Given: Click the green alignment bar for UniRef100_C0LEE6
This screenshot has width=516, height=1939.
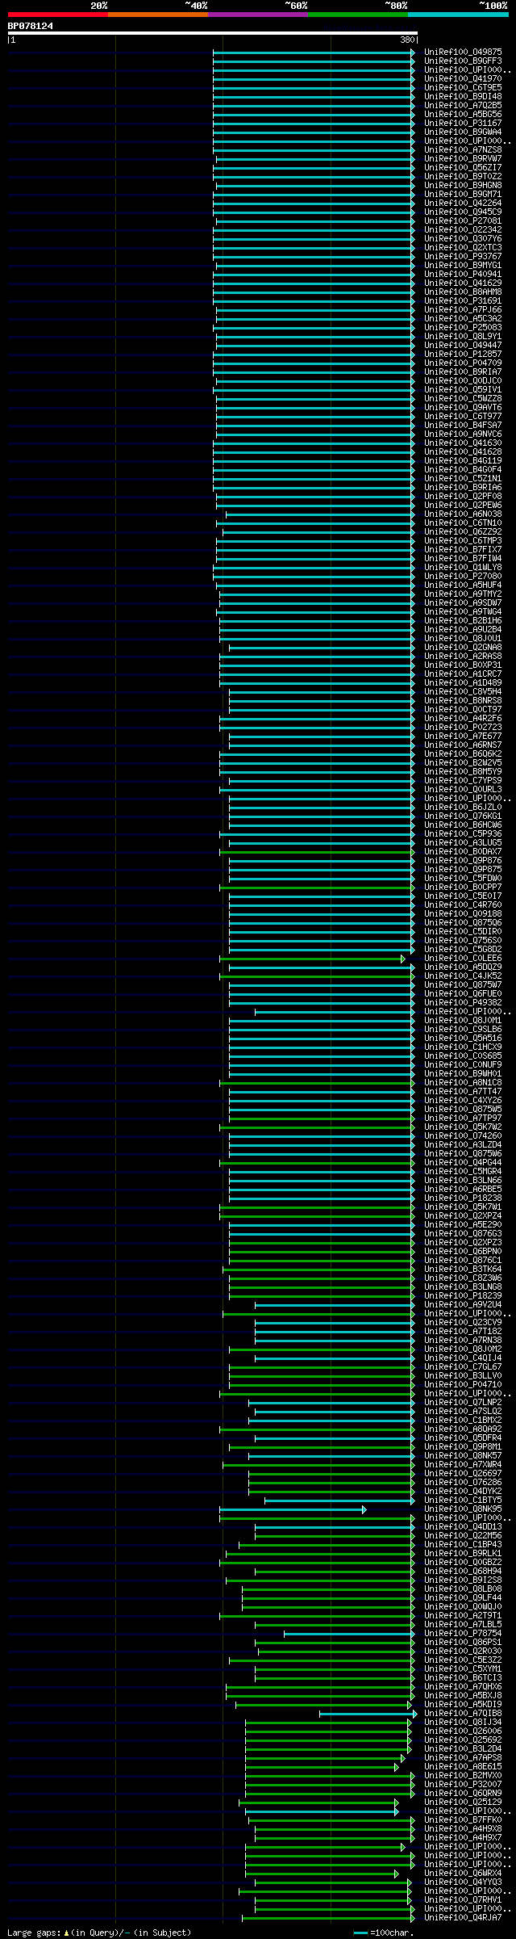Looking at the screenshot, I should point(311,959).
